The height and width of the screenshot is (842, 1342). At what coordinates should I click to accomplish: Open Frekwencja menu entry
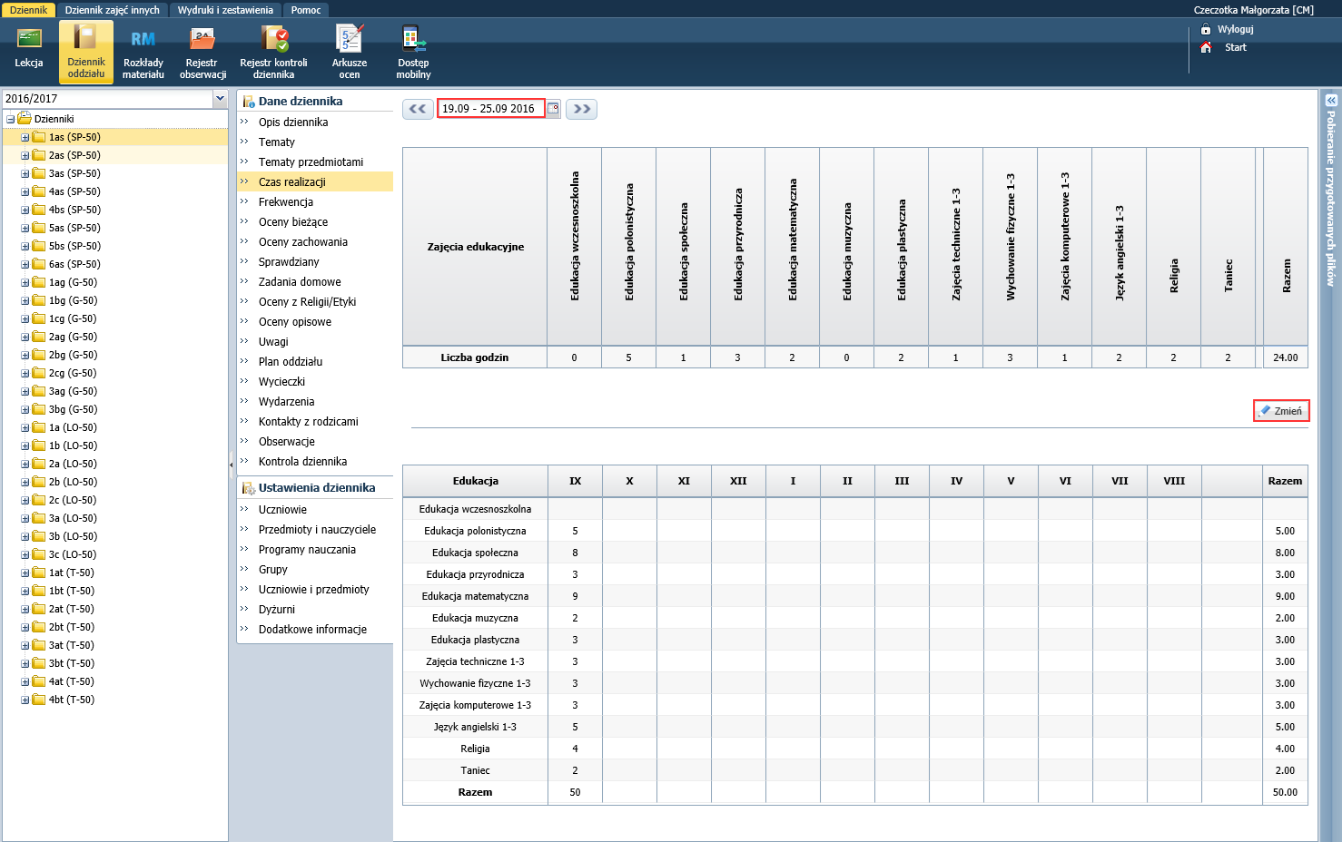286,202
